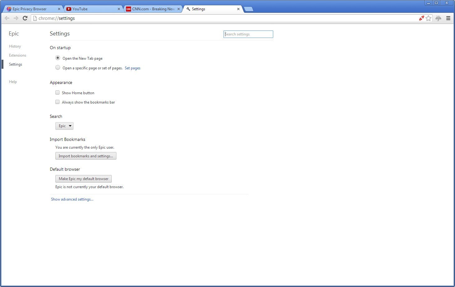Click the 'Set pages' link
This screenshot has width=455, height=287.
click(x=132, y=68)
